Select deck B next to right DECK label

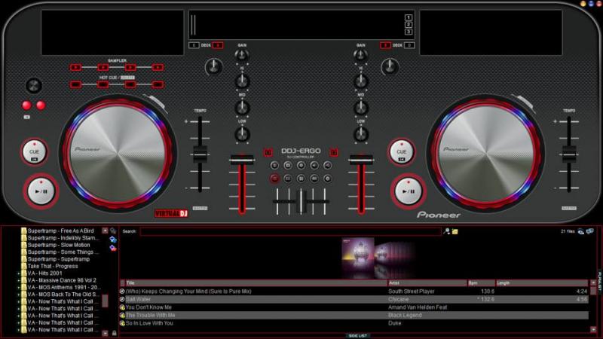[x=385, y=45]
